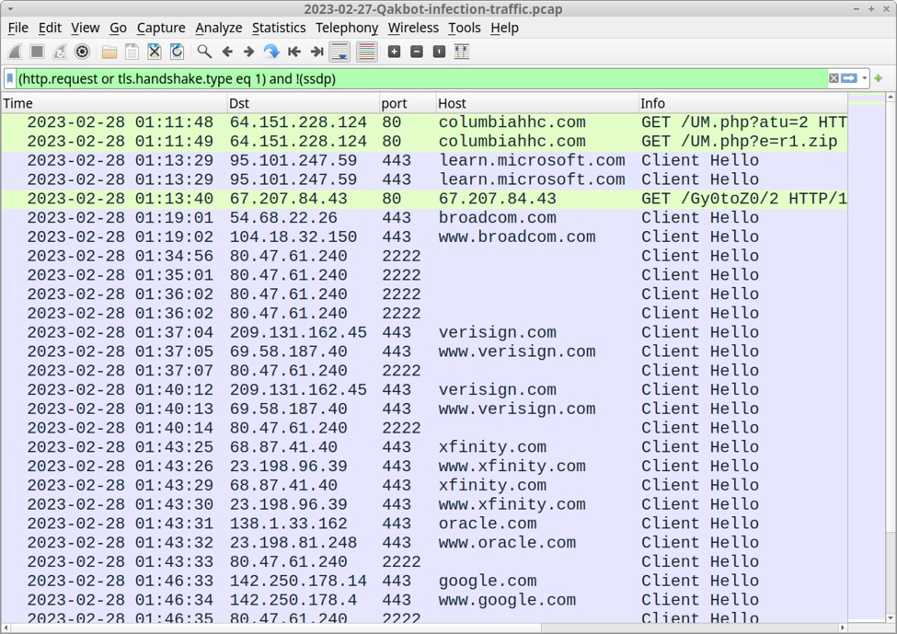The image size is (897, 634).
Task: Select port 2222 packet at 01:34:56
Action: click(424, 256)
